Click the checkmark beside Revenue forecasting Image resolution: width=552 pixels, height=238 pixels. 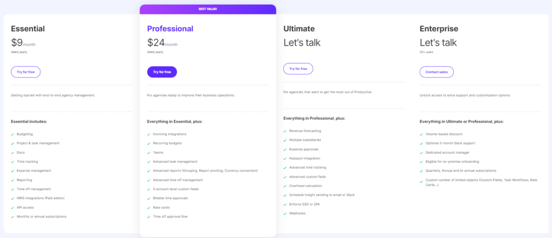(285, 131)
